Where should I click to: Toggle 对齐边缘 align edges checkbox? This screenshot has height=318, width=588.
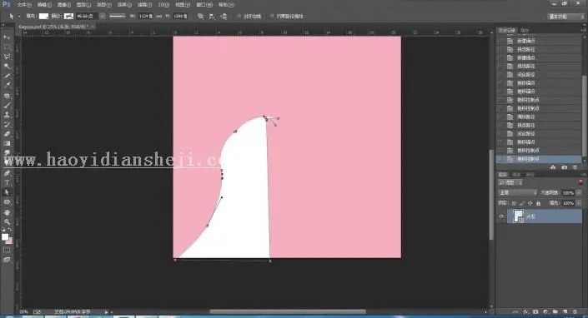(239, 16)
